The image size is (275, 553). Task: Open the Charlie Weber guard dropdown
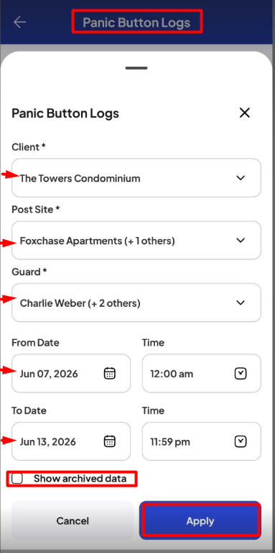pos(136,302)
